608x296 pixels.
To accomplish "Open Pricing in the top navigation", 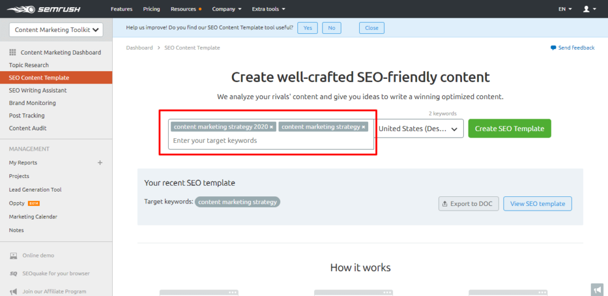I will (151, 9).
